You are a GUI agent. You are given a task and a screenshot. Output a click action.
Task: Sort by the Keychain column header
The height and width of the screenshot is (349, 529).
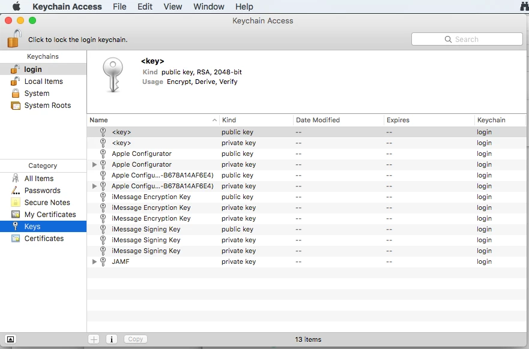[x=500, y=120]
